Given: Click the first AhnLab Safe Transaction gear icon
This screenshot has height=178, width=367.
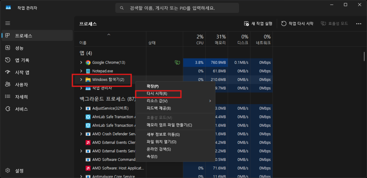Looking at the screenshot, I should tap(88, 117).
